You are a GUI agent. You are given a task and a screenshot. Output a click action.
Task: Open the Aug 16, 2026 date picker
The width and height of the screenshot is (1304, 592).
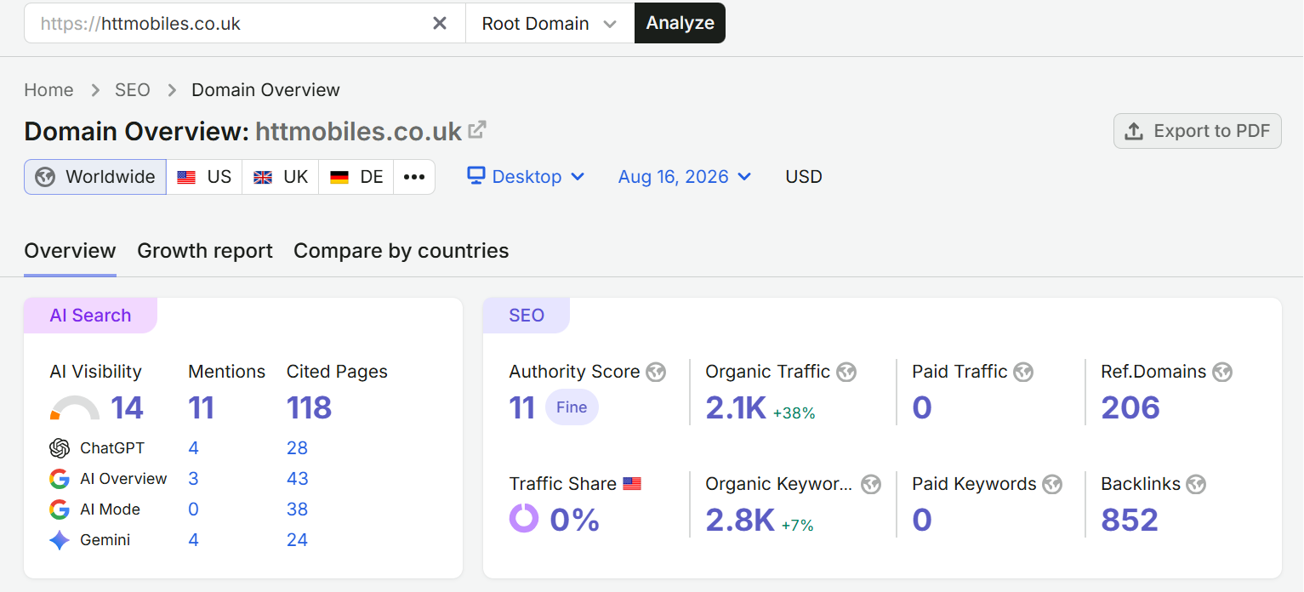click(x=685, y=177)
